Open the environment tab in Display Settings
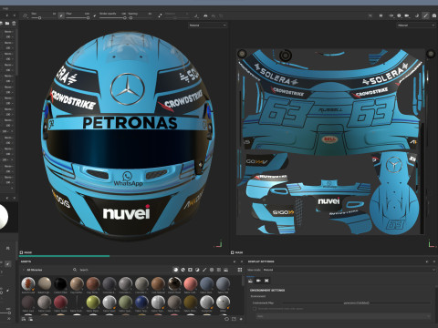The height and width of the screenshot is (328, 438). [x=250, y=281]
